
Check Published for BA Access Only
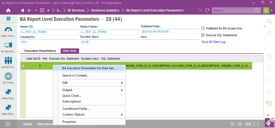coord(203,28)
